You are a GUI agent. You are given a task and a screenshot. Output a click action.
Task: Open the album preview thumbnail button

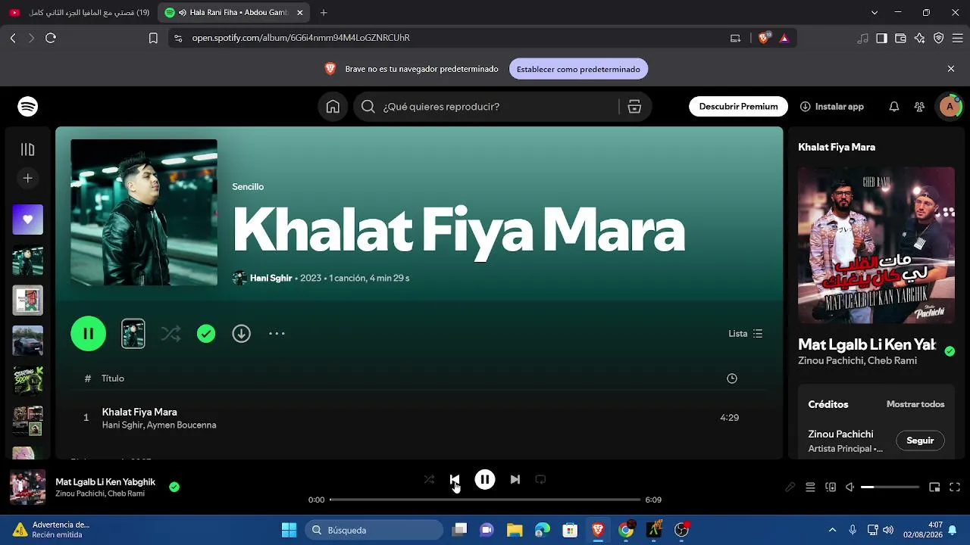[133, 334]
